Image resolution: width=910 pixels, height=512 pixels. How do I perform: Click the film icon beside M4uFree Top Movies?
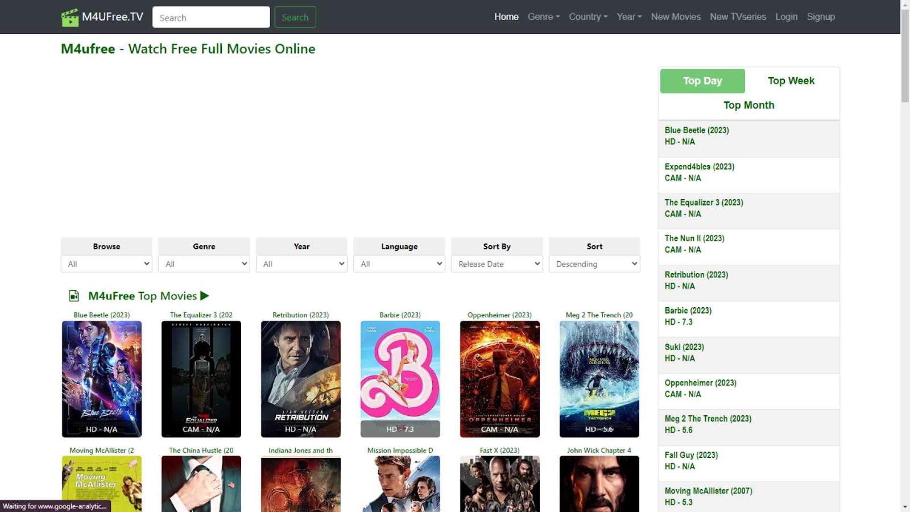pos(74,296)
